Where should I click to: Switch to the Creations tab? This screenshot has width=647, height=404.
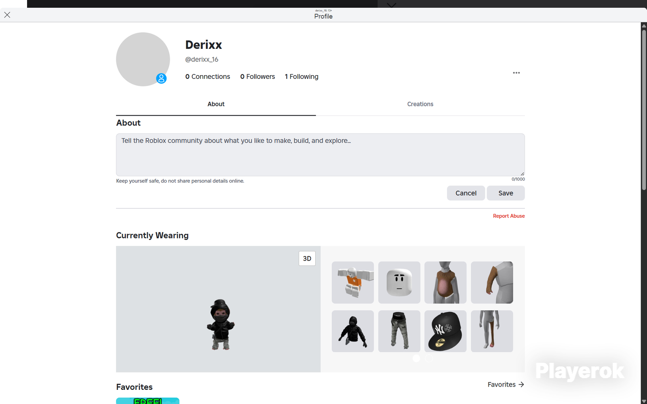(420, 104)
